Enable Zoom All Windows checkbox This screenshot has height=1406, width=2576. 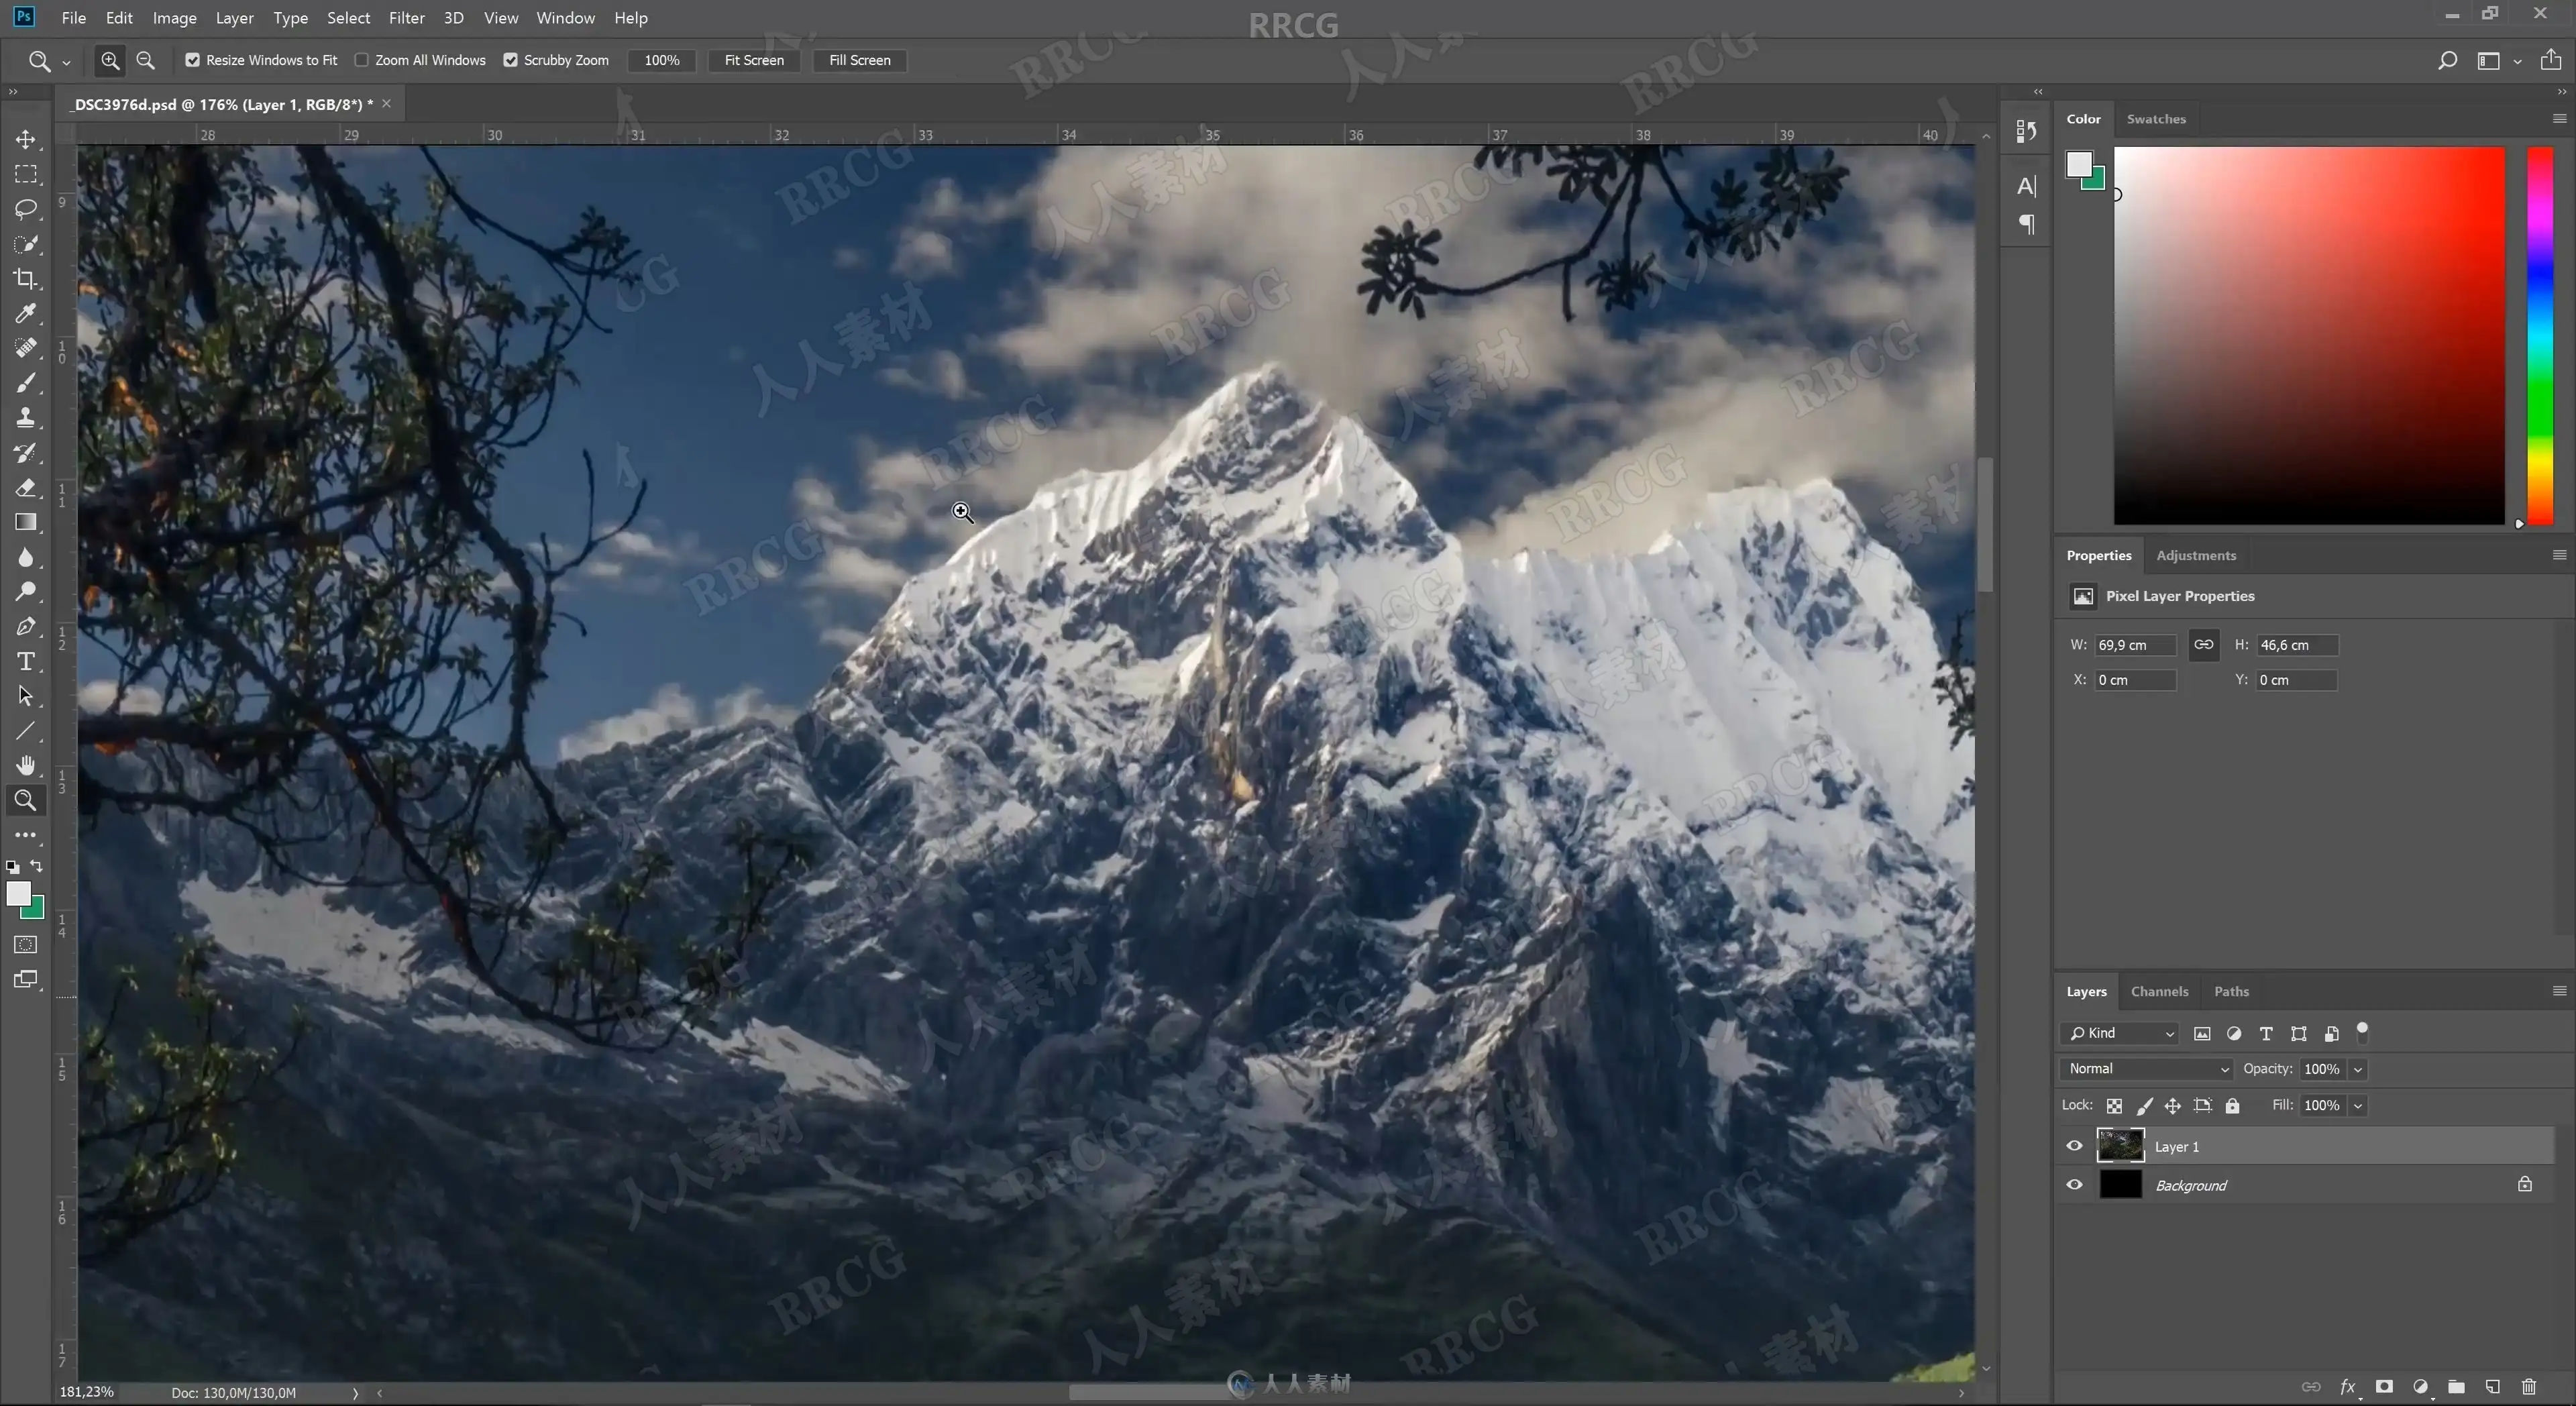point(362,60)
